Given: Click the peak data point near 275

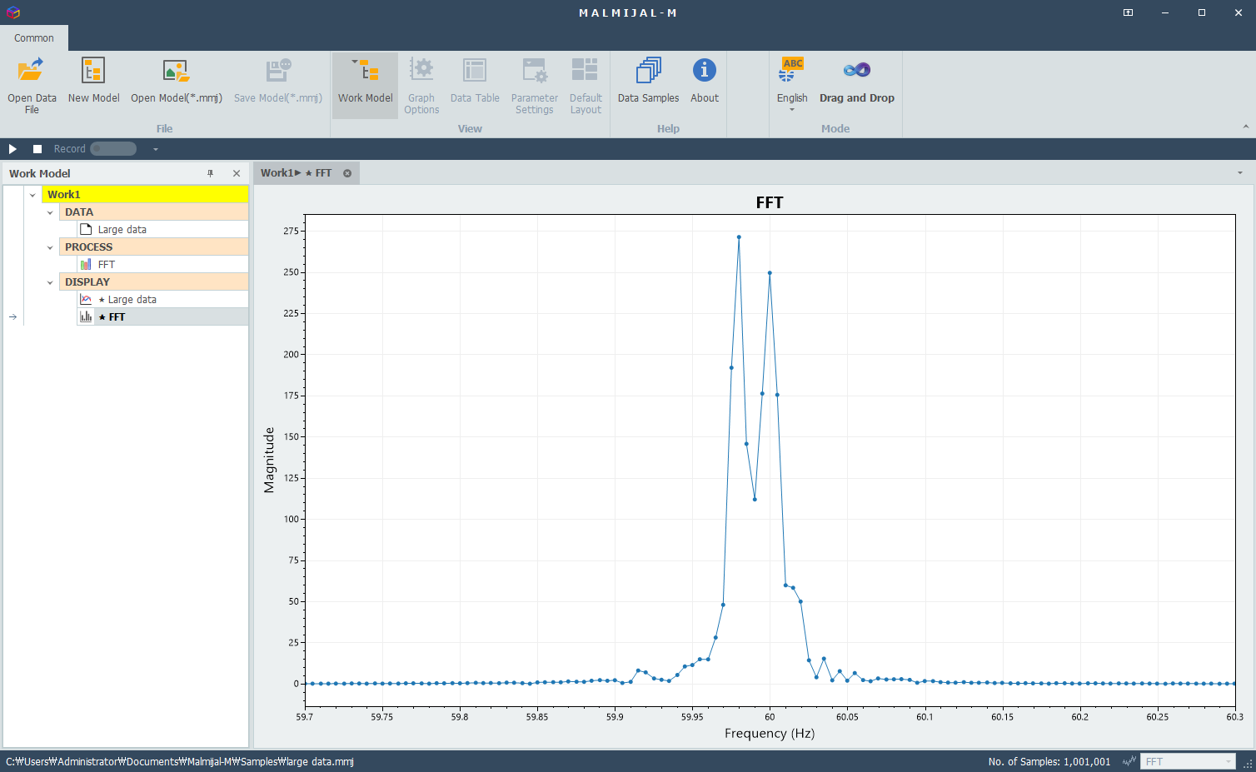Looking at the screenshot, I should (739, 237).
